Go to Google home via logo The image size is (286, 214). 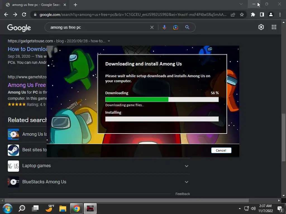pos(19,28)
